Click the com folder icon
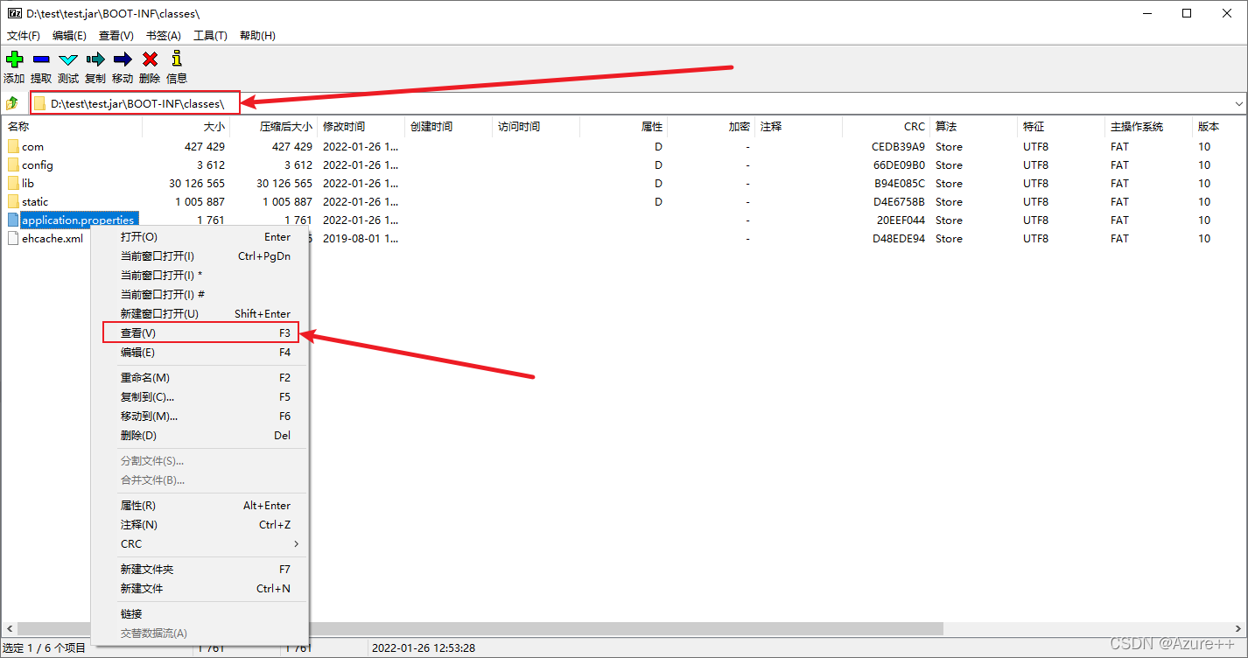 (13, 146)
